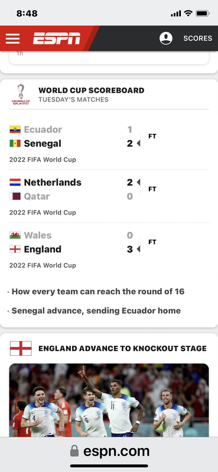
Task: Open the World Cup Scoreboard heading
Action: coord(92,90)
